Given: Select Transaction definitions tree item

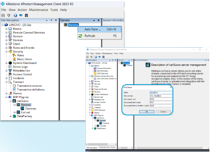Looking at the screenshot, I should click(31, 89).
